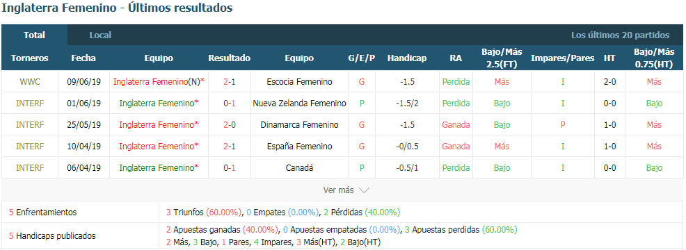Click the Fecha column header
Screen dimensions: 686x250
(x=83, y=58)
